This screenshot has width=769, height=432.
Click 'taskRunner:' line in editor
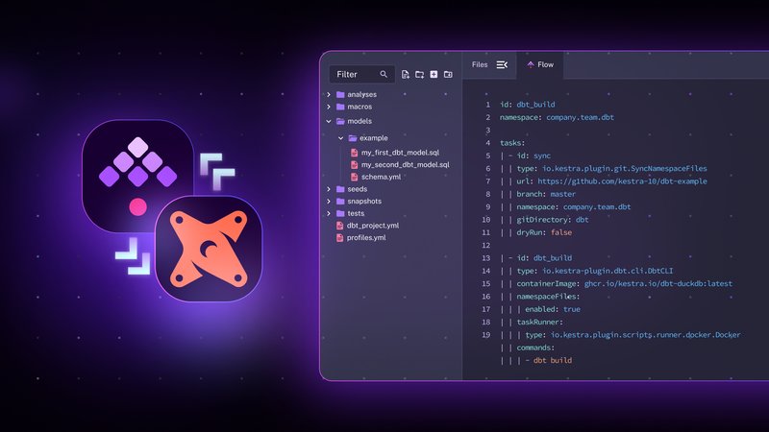click(540, 323)
